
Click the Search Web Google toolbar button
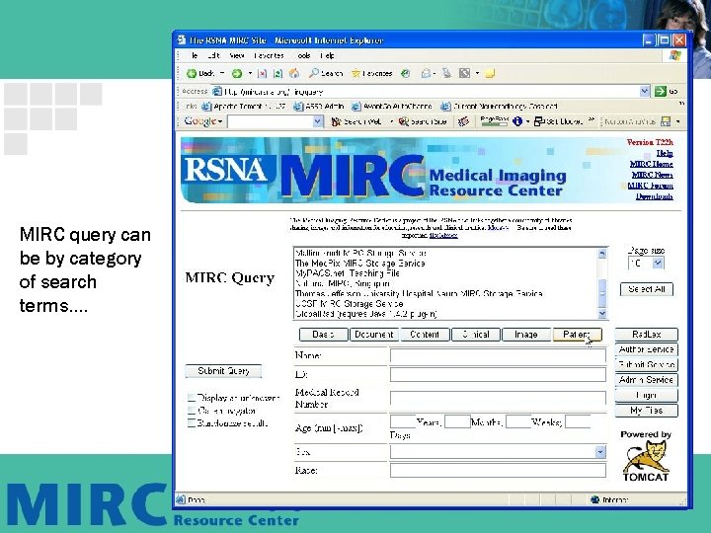(356, 121)
